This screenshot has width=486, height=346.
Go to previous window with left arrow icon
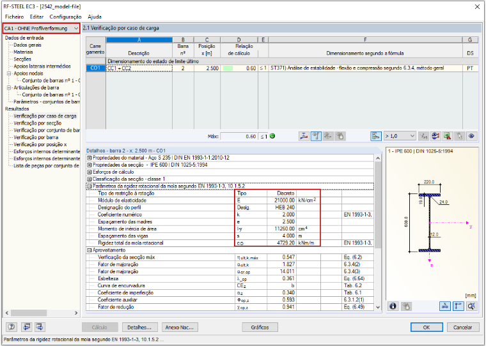pos(26,327)
